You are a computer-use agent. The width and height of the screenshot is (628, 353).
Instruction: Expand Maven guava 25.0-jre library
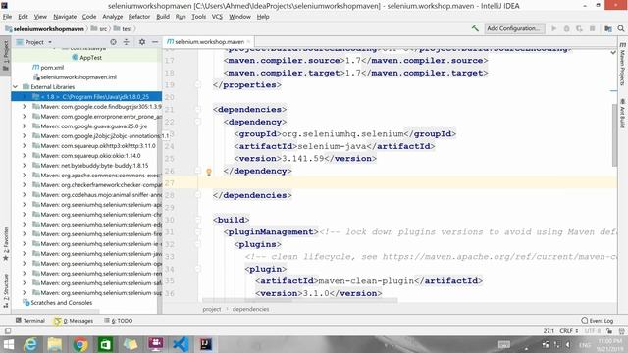[x=25, y=126]
